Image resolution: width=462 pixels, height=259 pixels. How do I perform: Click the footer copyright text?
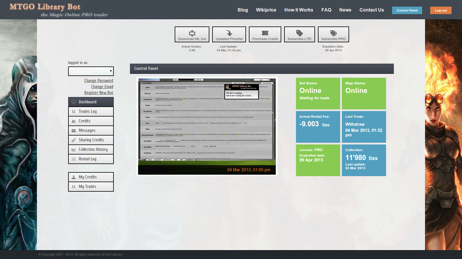[80, 254]
